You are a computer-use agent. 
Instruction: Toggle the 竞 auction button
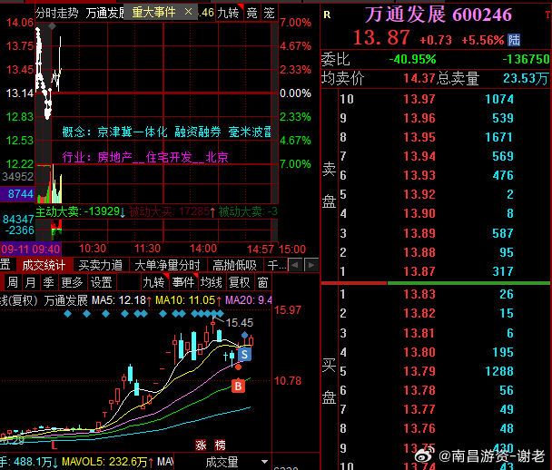coord(252,14)
